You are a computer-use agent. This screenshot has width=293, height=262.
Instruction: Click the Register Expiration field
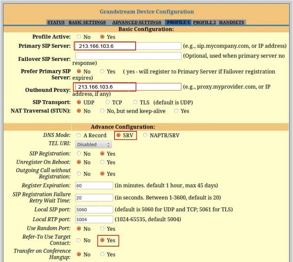pyautogui.click(x=94, y=186)
